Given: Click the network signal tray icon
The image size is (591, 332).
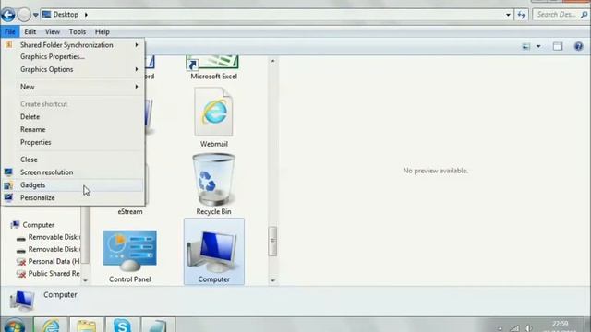Looking at the screenshot, I should click(x=514, y=328).
